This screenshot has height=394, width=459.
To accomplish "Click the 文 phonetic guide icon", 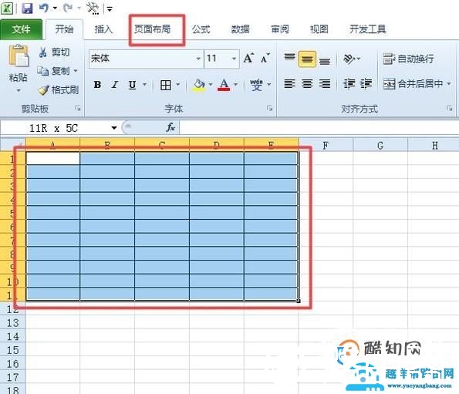I will (256, 85).
